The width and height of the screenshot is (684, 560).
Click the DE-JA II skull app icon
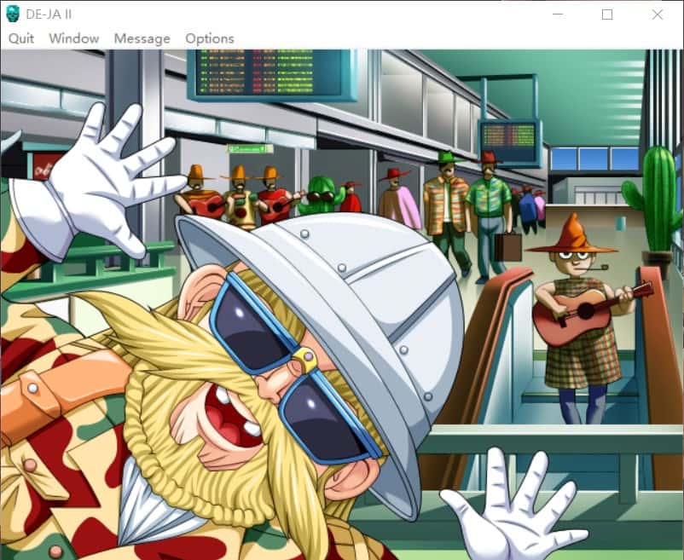13,14
